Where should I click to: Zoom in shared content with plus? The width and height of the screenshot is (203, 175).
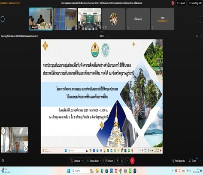coord(107,36)
